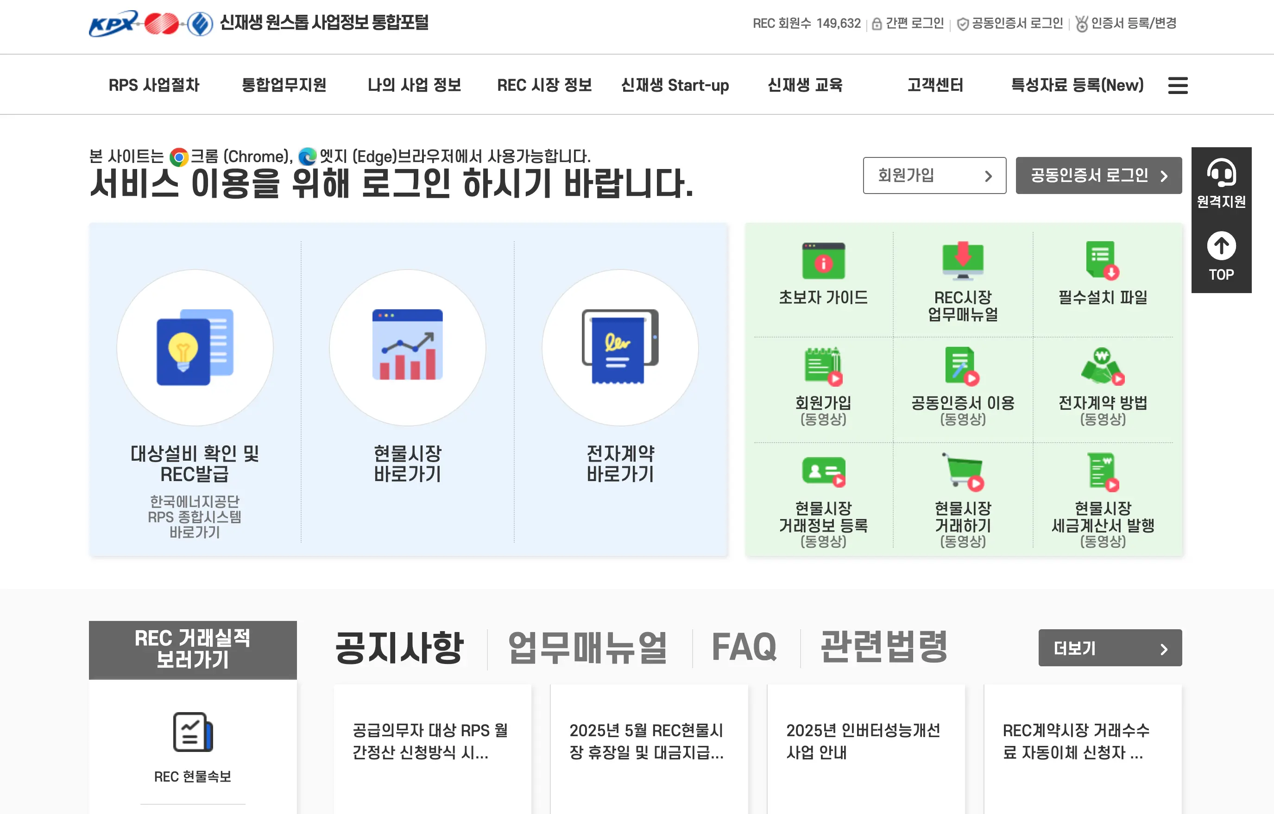Click the TOP arrow icon
1274x814 pixels.
click(x=1221, y=246)
